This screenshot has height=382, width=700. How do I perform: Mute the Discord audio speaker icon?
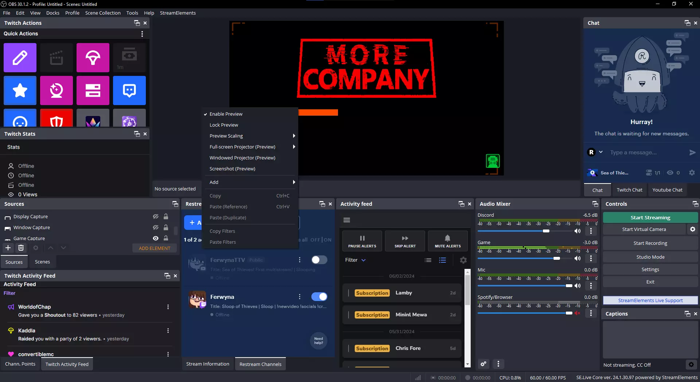[577, 231]
